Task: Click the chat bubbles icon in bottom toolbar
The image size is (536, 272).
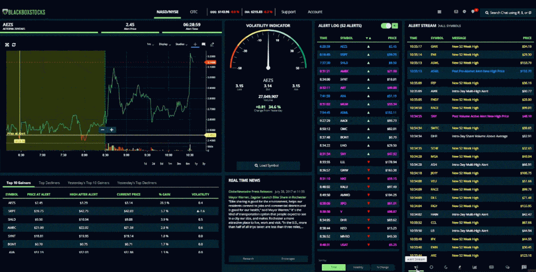Action: pos(507,267)
